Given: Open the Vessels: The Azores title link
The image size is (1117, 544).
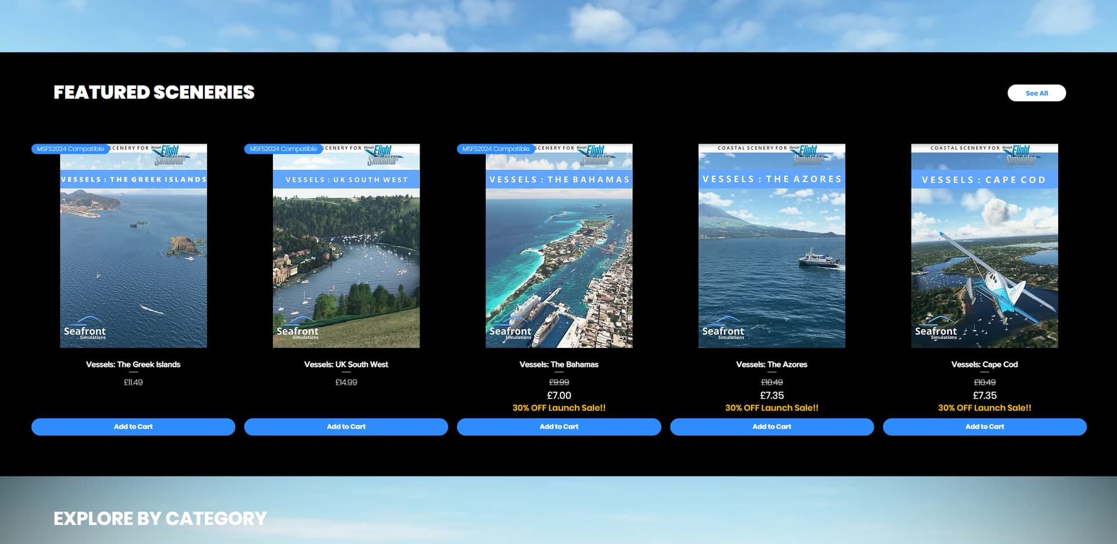Looking at the screenshot, I should [x=772, y=364].
